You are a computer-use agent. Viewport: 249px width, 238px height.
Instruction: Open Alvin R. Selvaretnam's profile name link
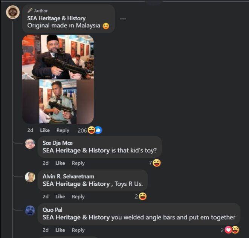tap(68, 176)
